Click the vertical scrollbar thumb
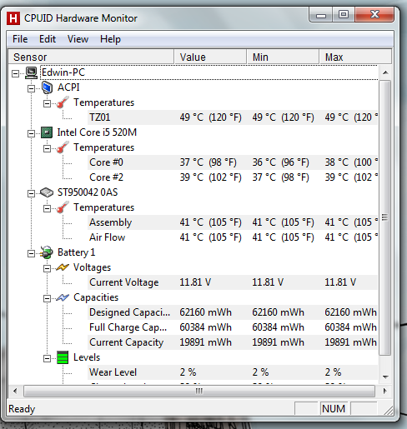The width and height of the screenshot is (407, 429). [385, 217]
